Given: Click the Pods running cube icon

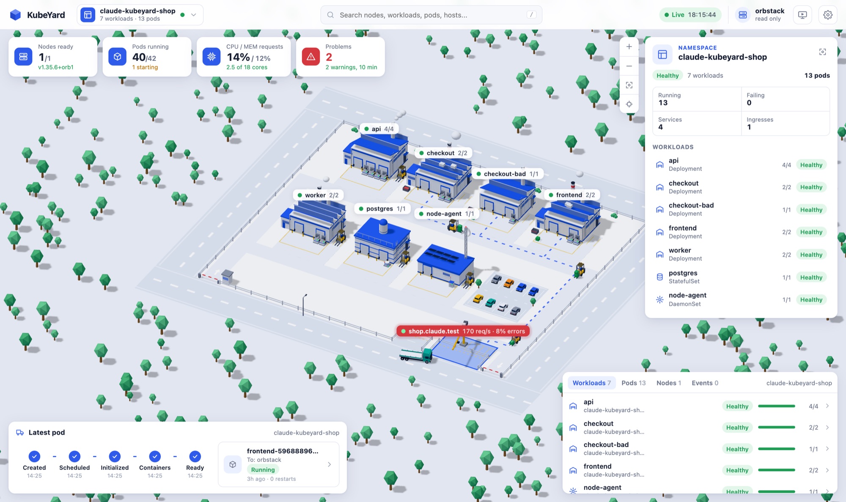Looking at the screenshot, I should pos(117,57).
